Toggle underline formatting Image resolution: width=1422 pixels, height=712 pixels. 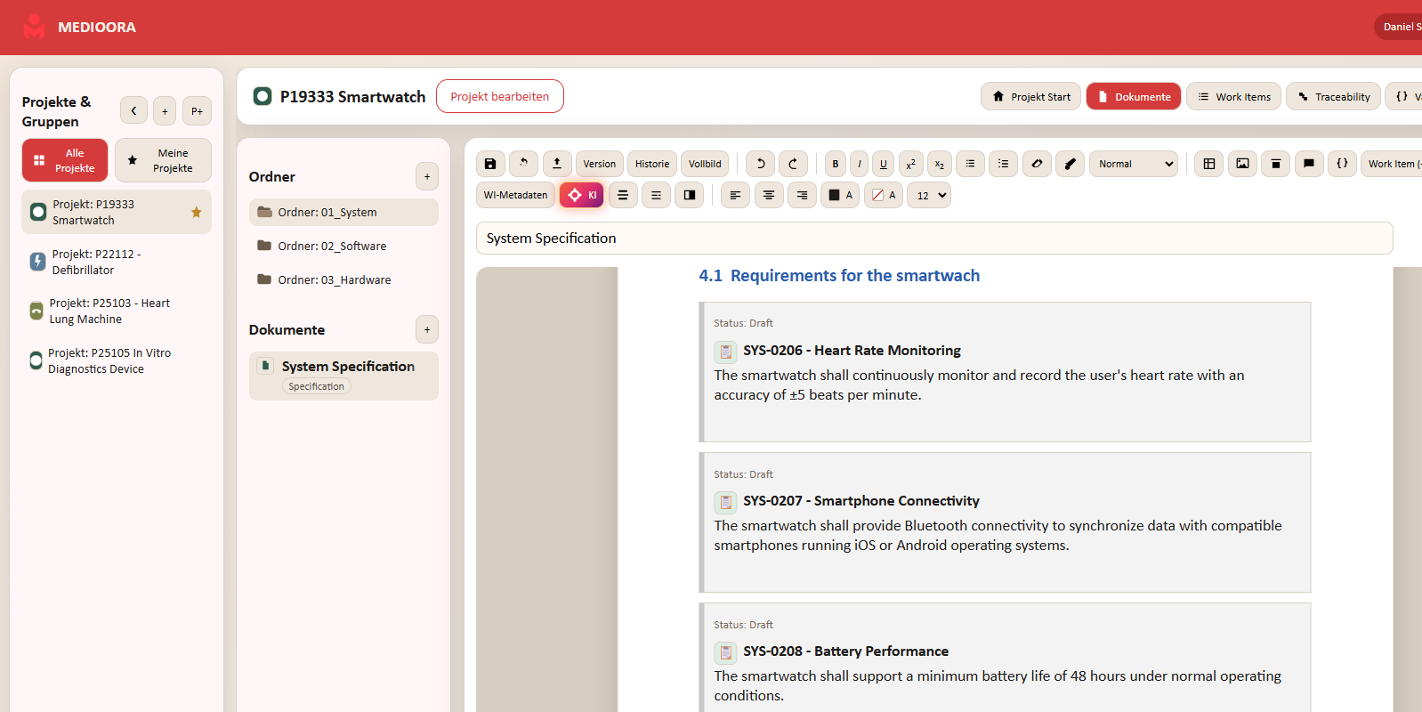884,164
